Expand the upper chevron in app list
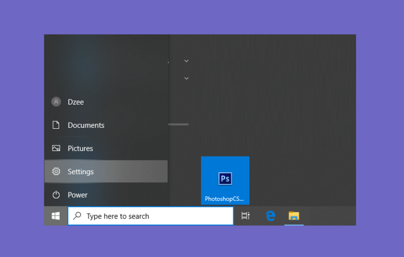The image size is (404, 257). click(186, 61)
